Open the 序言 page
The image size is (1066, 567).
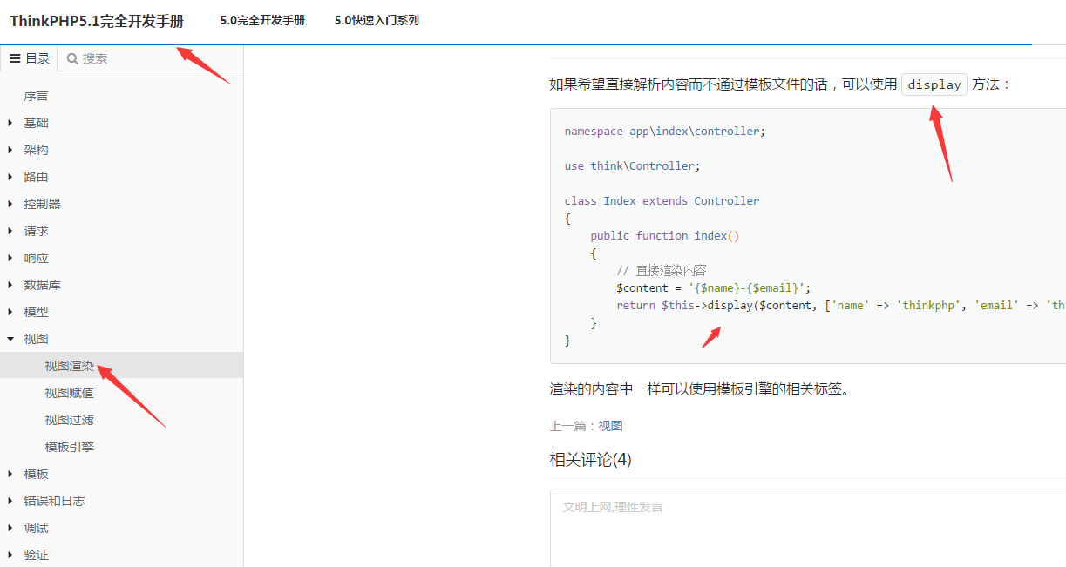(36, 96)
